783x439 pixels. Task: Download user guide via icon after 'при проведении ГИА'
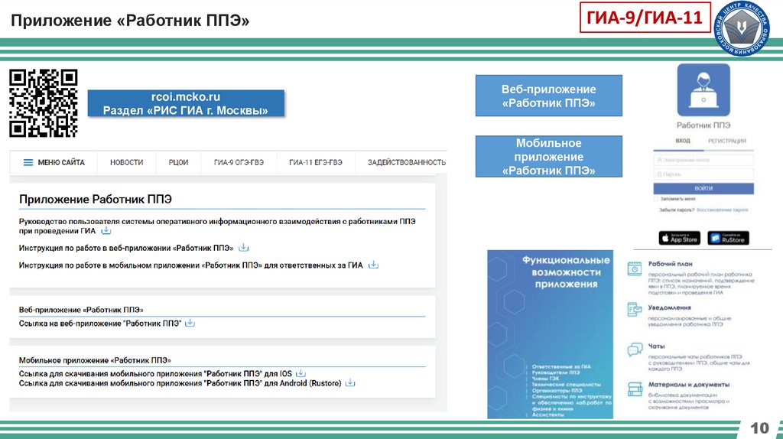click(106, 231)
